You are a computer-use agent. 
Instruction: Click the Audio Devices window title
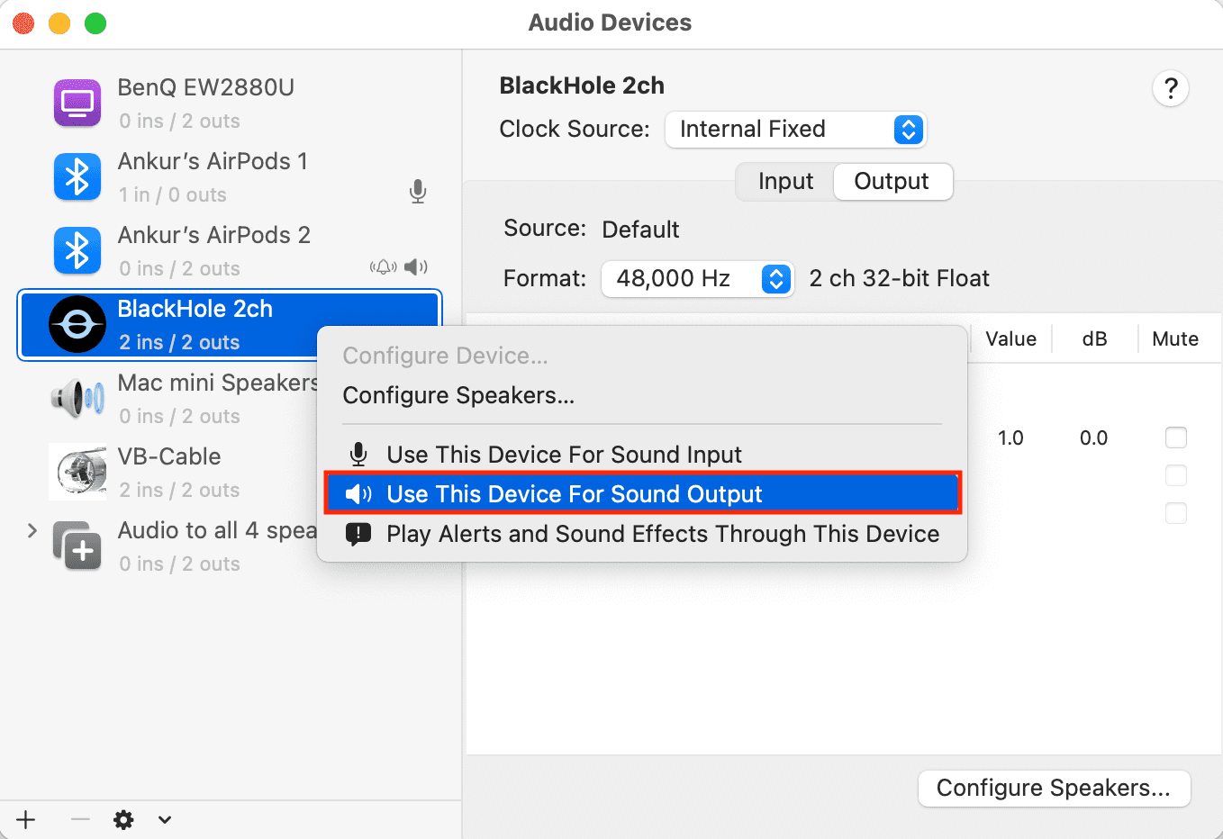610,23
